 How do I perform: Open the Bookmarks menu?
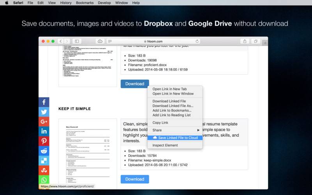pyautogui.click(x=85, y=3)
